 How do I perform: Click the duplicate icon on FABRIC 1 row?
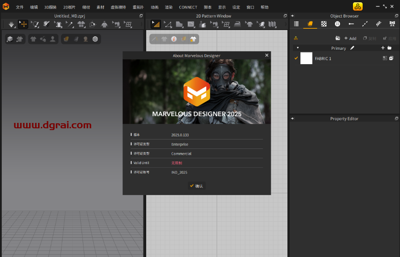point(391,58)
